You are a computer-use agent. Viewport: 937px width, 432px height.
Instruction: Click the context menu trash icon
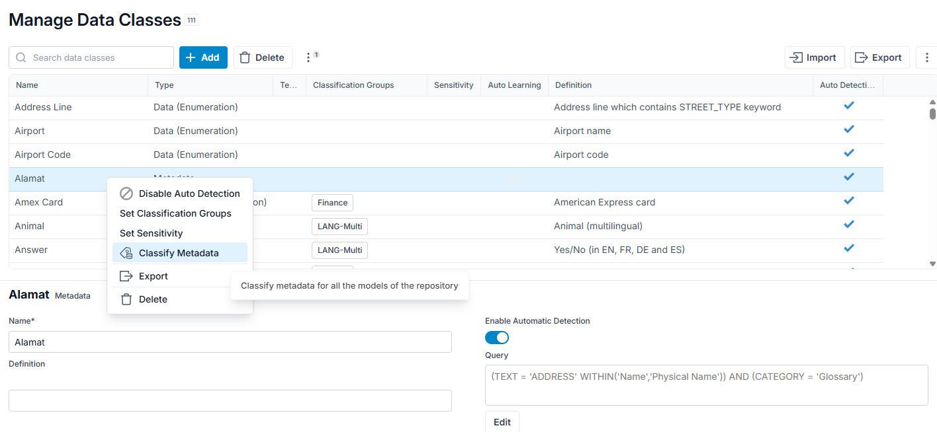(x=126, y=299)
